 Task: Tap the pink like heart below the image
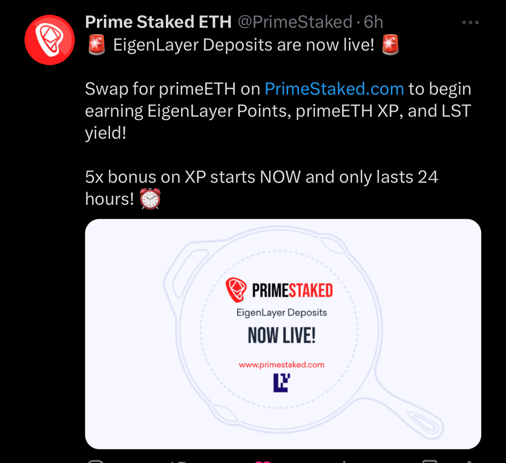coord(263,461)
